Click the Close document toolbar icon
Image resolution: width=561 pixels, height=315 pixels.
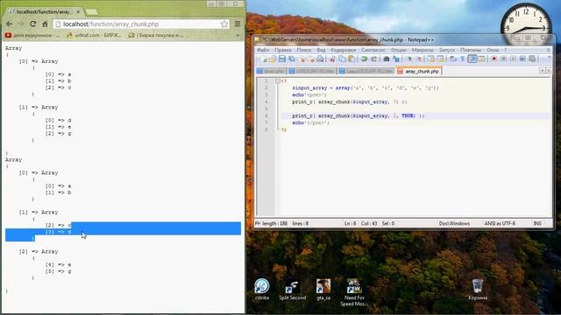tap(302, 59)
